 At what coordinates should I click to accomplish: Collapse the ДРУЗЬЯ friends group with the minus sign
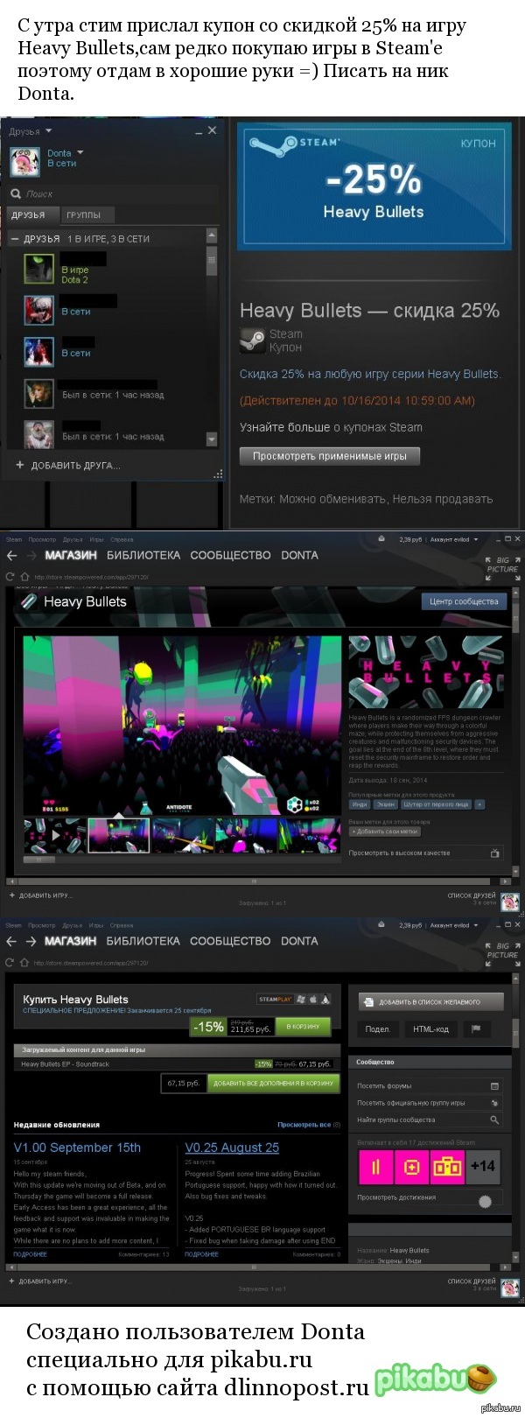[15, 239]
